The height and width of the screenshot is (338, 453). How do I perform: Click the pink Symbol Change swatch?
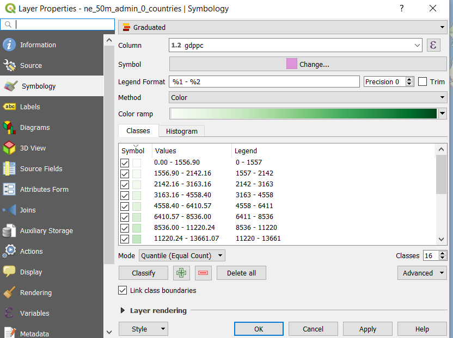pos(291,64)
